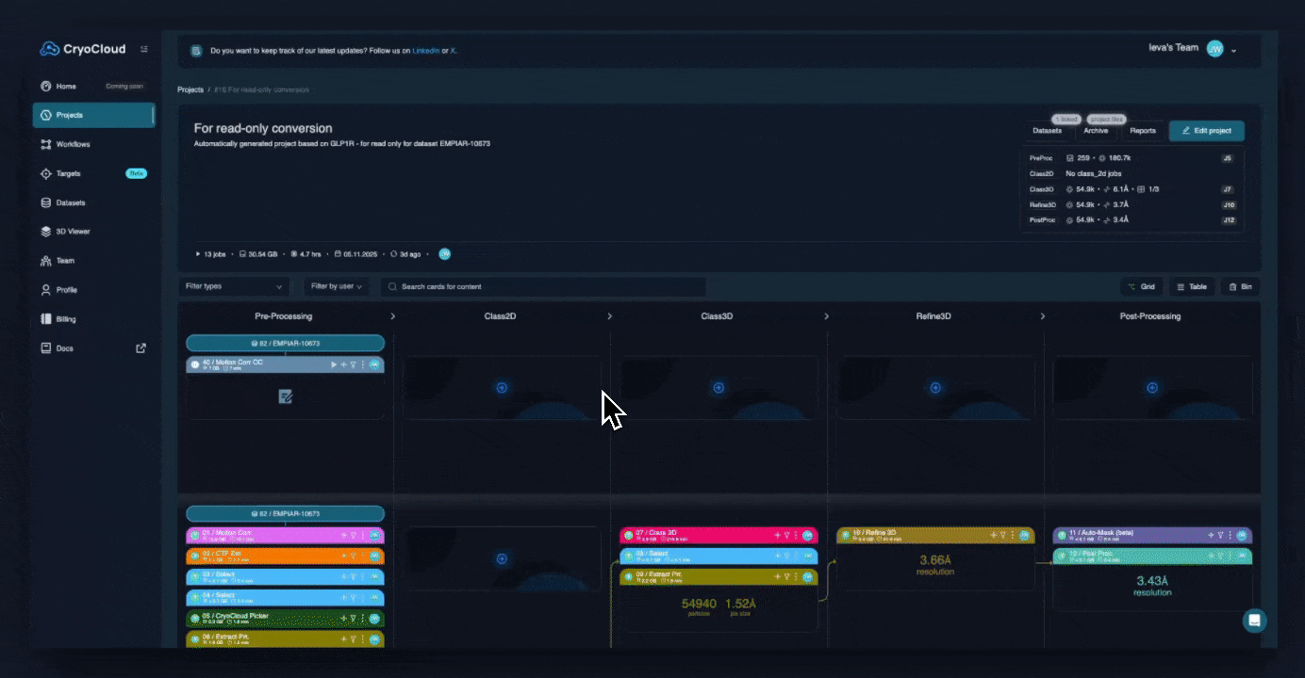This screenshot has height=678, width=1305.
Task: Open the Workflows section in the sidebar
Action: [x=74, y=144]
